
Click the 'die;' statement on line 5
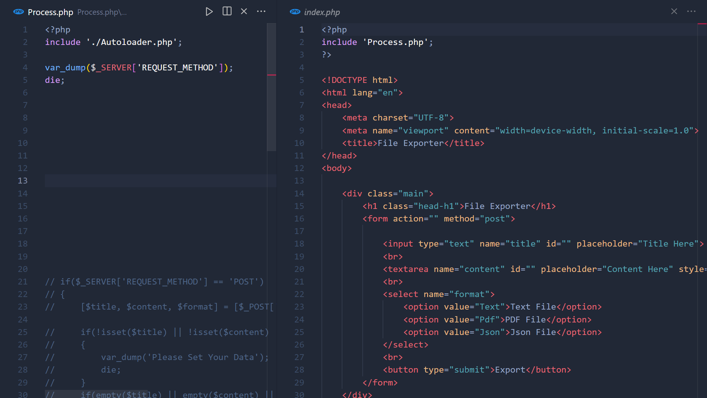(x=54, y=80)
